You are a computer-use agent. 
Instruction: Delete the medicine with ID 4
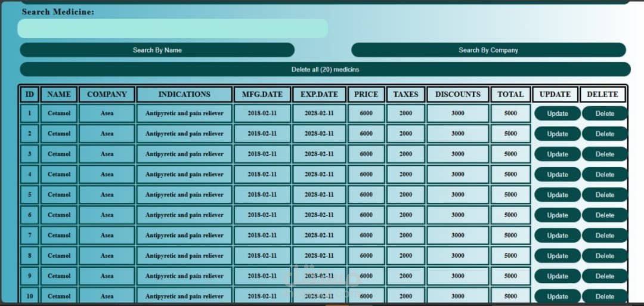[605, 175]
